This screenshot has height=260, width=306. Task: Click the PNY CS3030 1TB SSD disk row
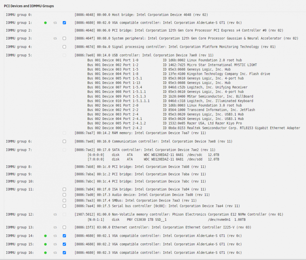(x=166, y=220)
